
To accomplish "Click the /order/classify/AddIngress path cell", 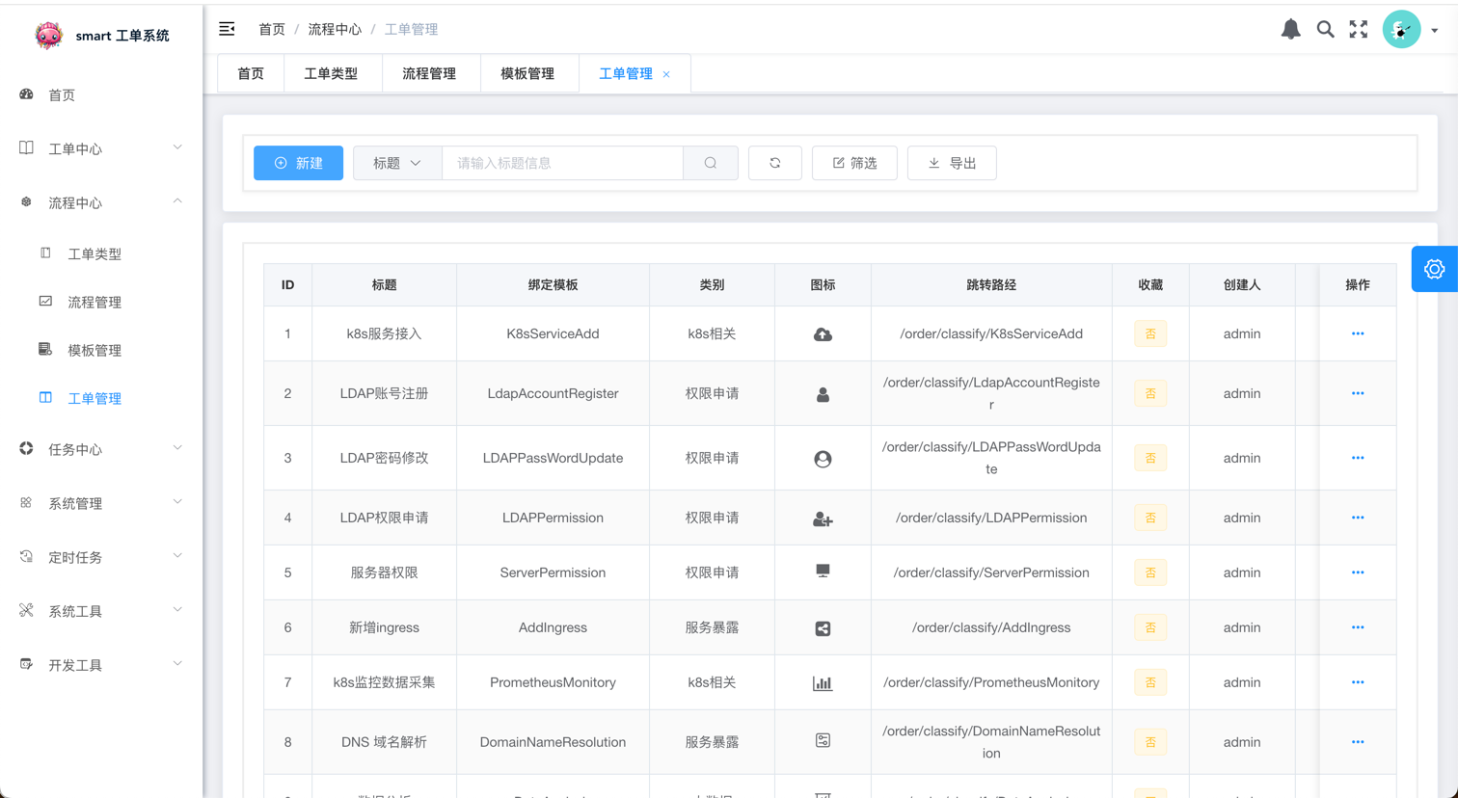I will click(x=991, y=627).
